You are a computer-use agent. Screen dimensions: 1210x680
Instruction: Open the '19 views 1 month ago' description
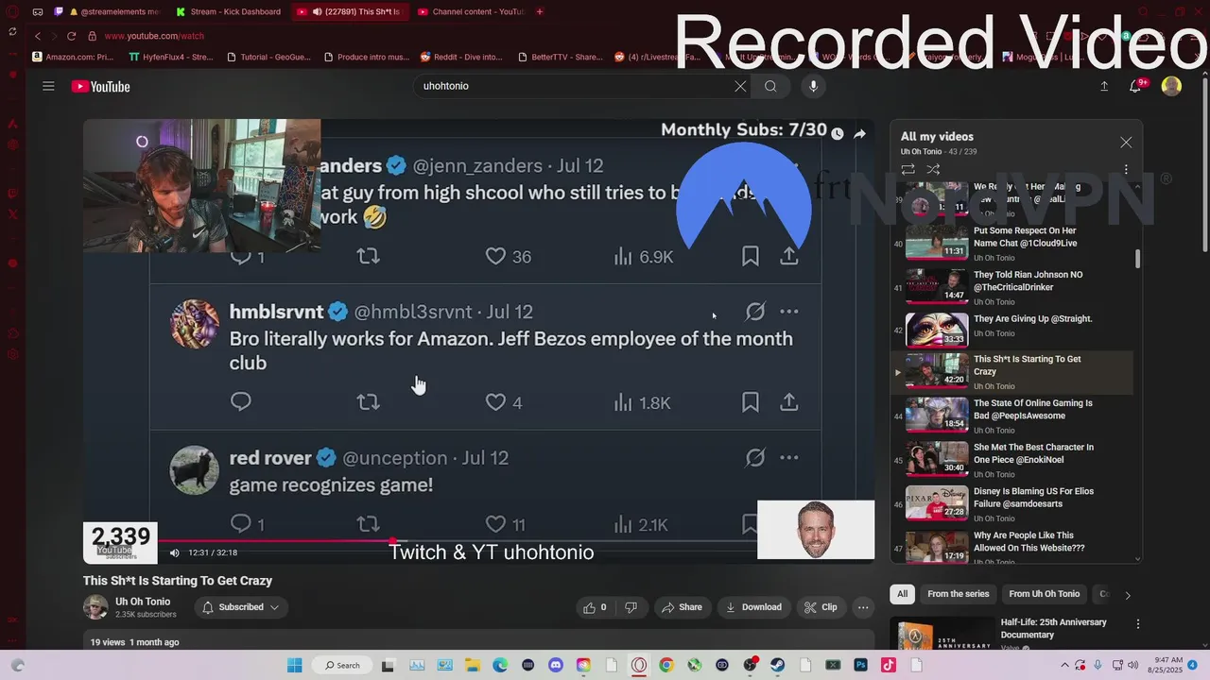point(134,642)
